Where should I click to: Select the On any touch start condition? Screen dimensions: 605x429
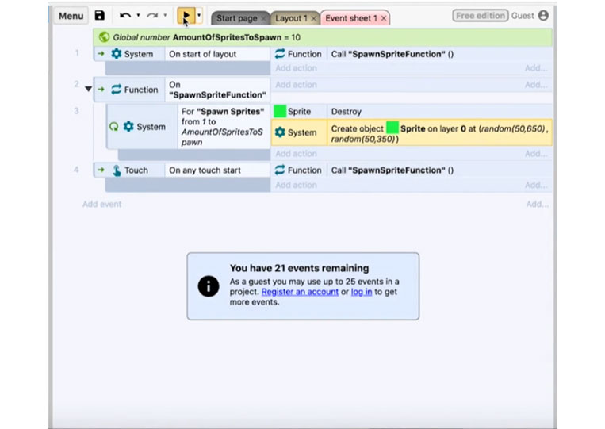217,170
